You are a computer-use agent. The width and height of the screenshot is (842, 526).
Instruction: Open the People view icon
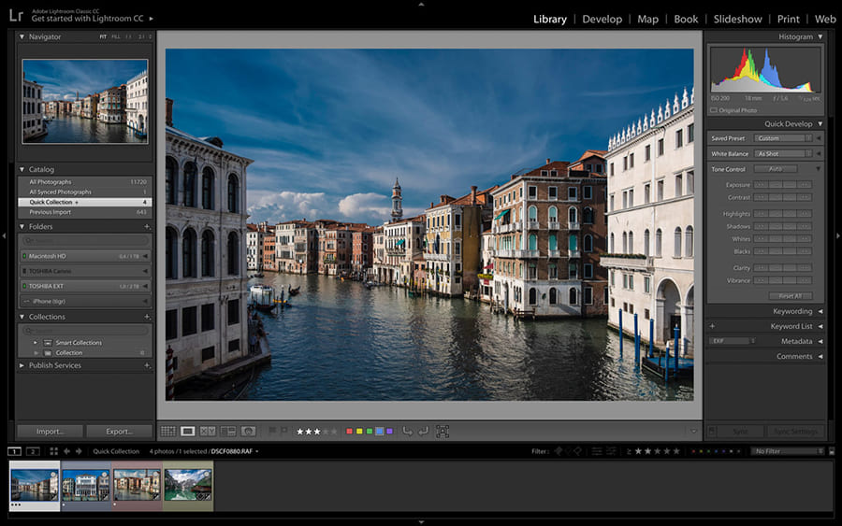pyautogui.click(x=248, y=431)
